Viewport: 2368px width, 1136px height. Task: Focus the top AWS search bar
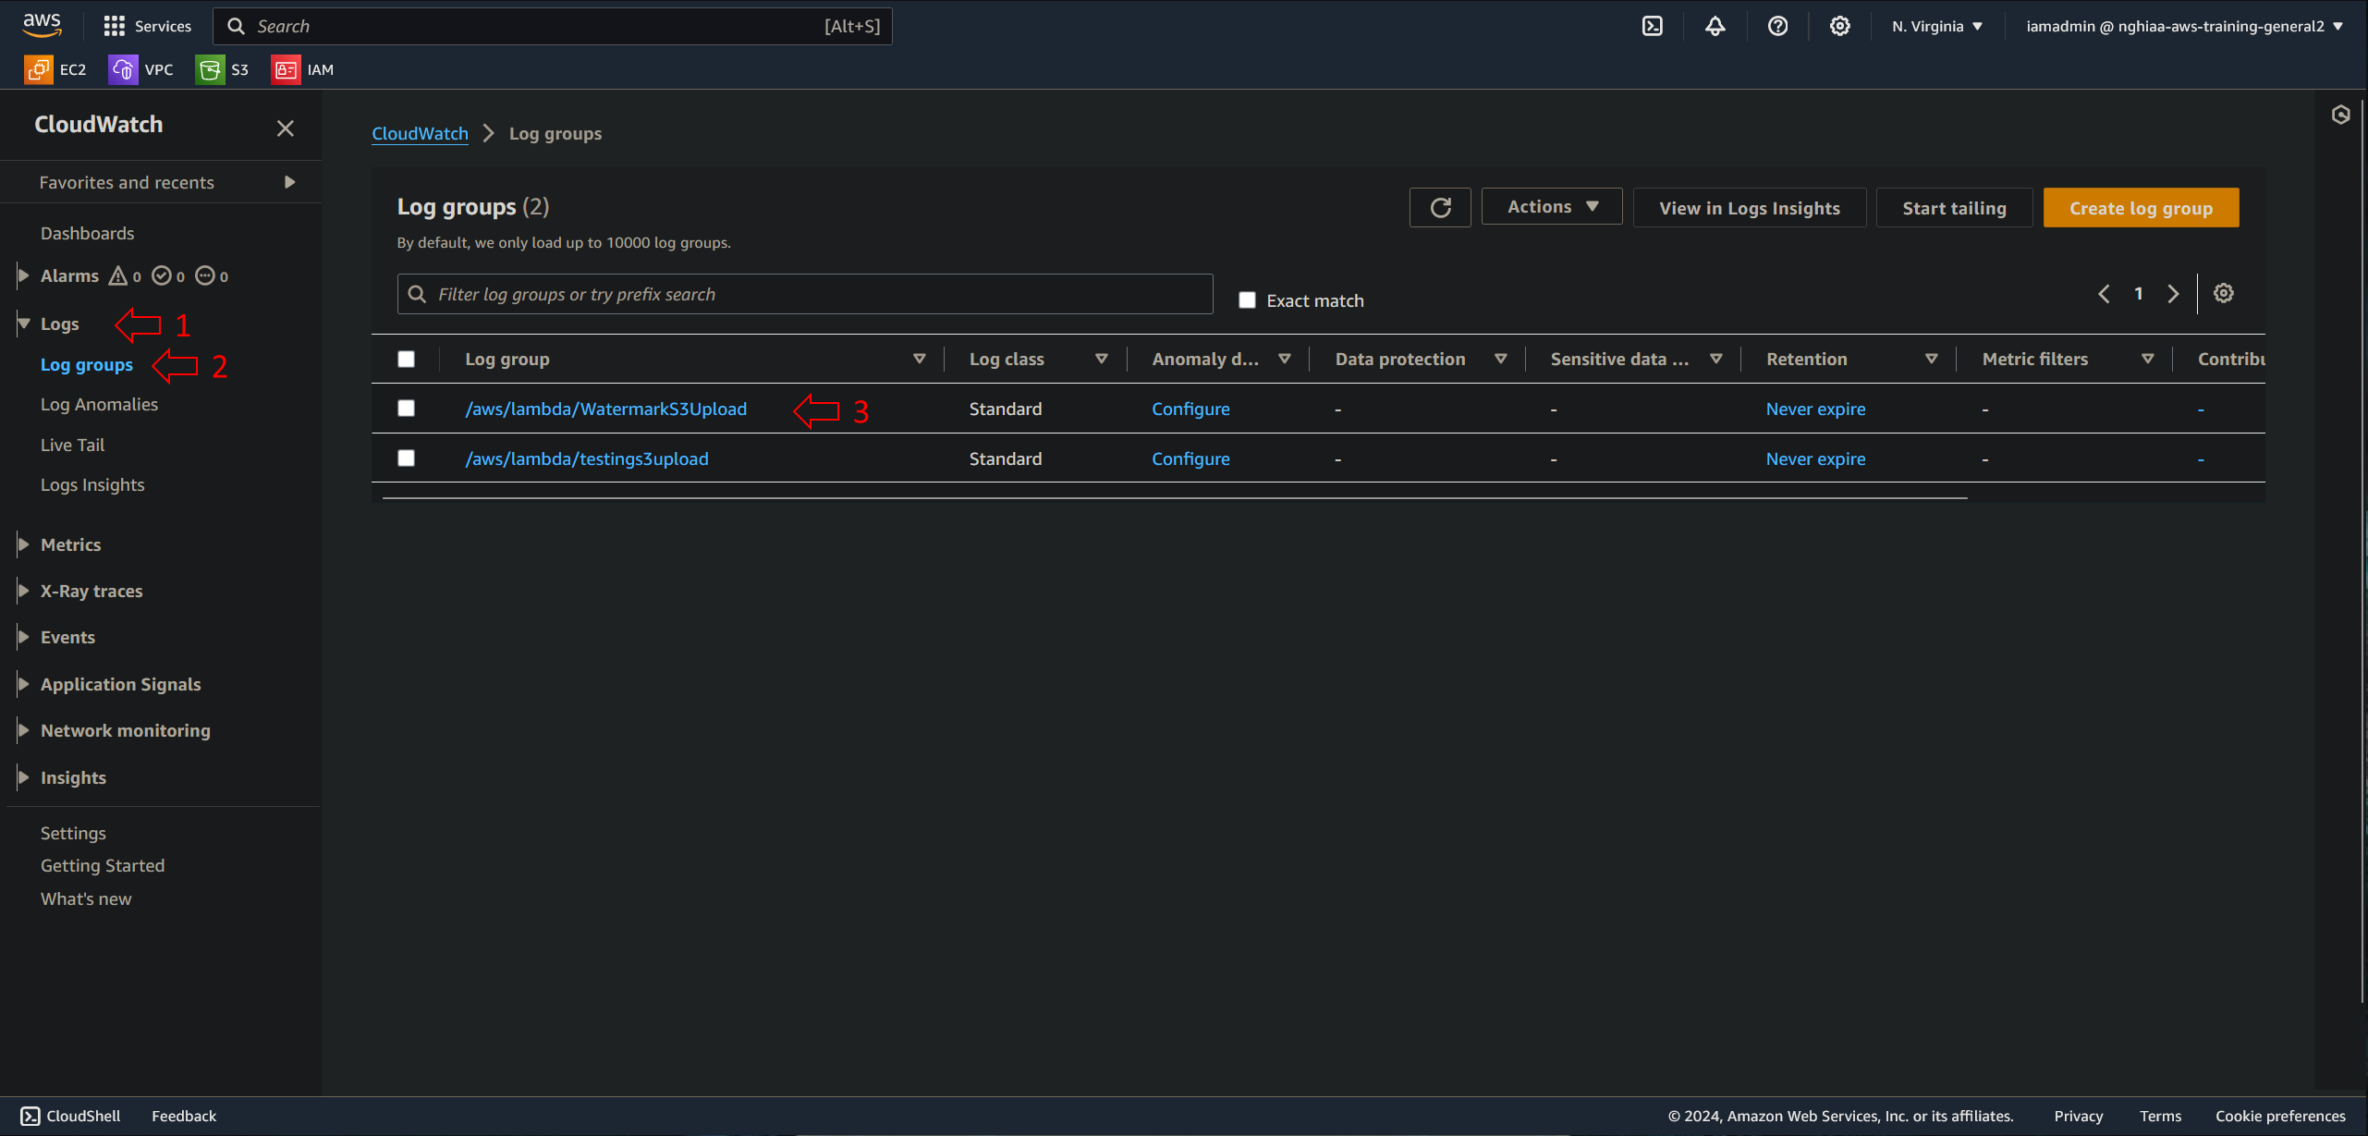552,26
